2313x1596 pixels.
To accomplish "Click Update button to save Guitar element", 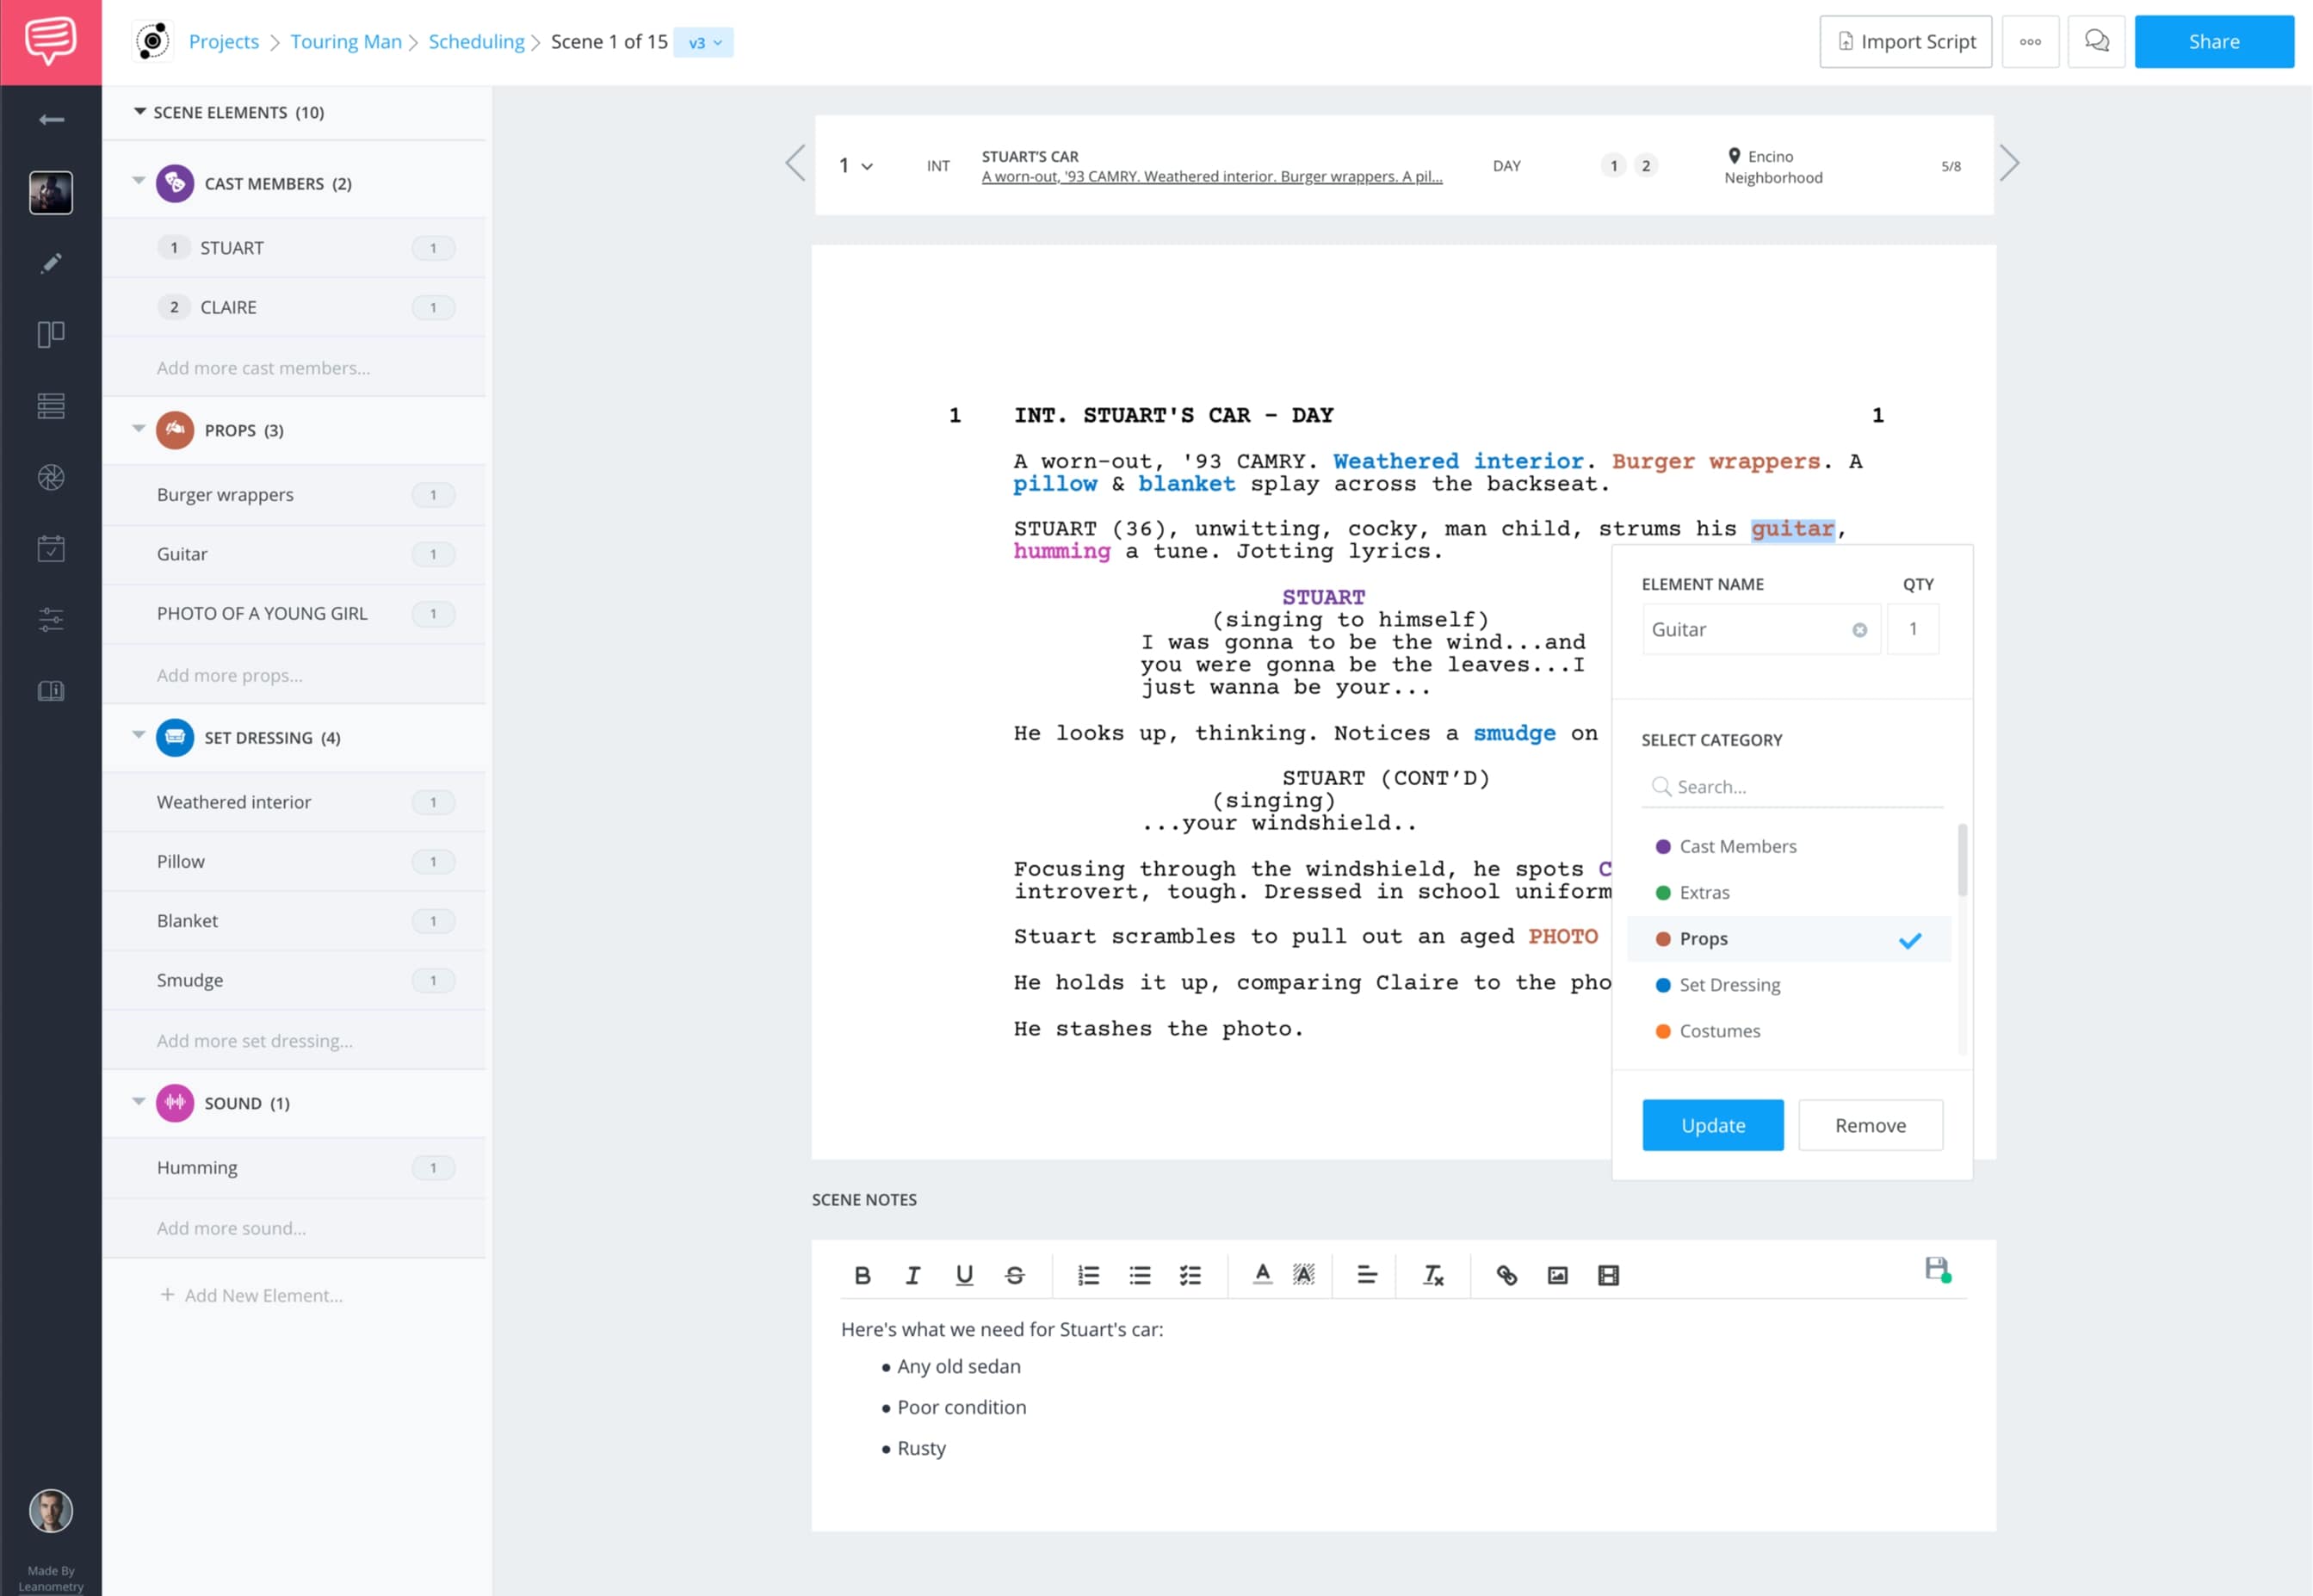I will click(1712, 1125).
